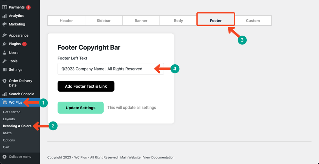Click the Plugins plug icon
Screen dimensions: 319x164
[4, 44]
